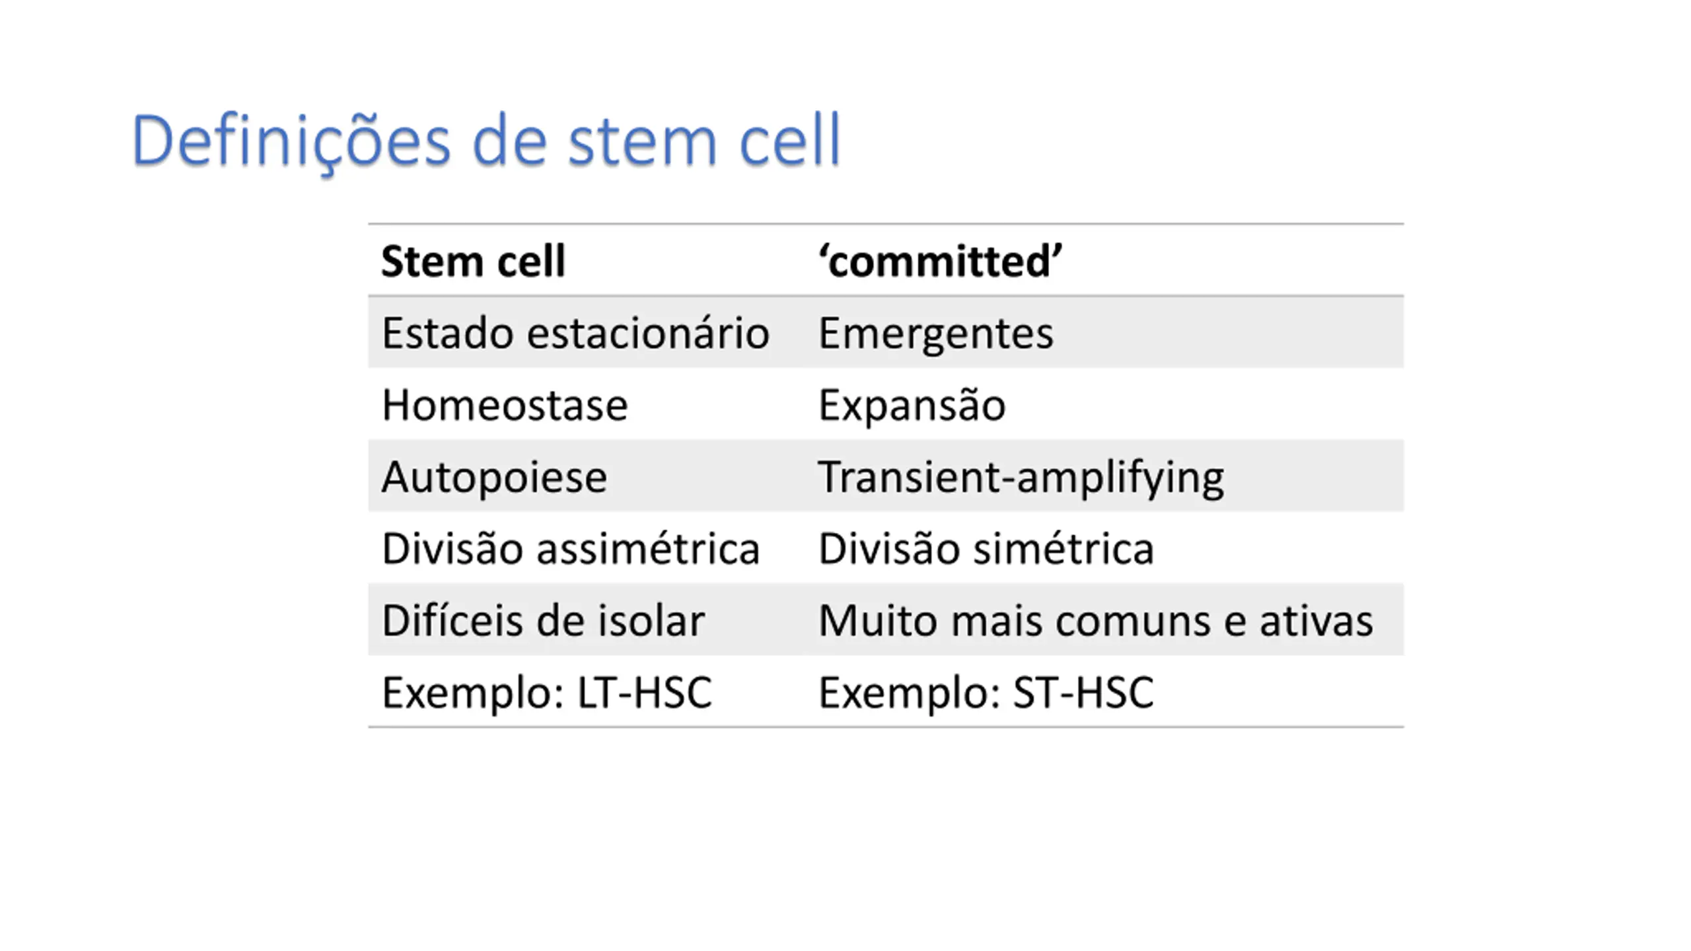1691x951 pixels.
Task: Select the 'Homeostase' cell
Action: (x=587, y=404)
